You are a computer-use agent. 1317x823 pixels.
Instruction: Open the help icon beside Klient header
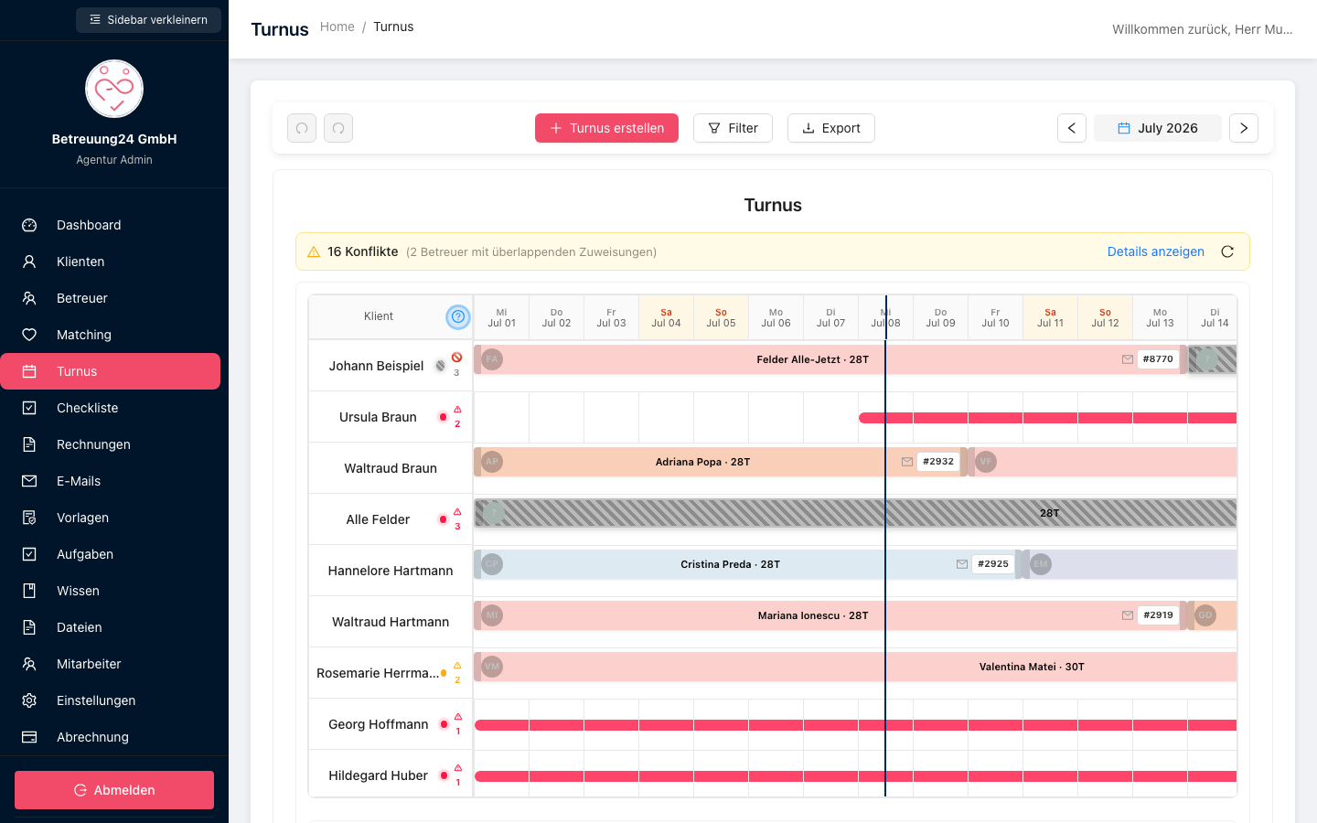tap(458, 316)
